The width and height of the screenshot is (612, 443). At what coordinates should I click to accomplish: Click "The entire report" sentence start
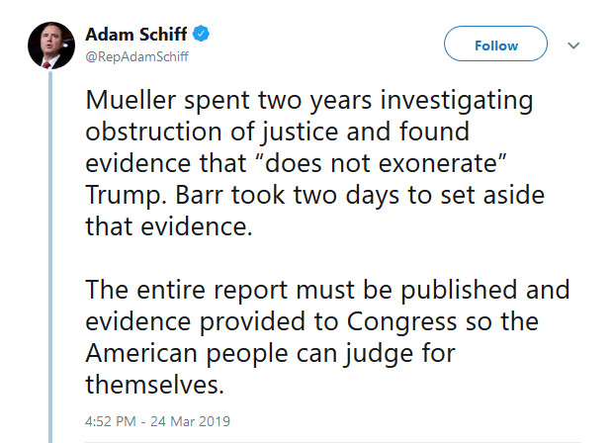(187, 291)
